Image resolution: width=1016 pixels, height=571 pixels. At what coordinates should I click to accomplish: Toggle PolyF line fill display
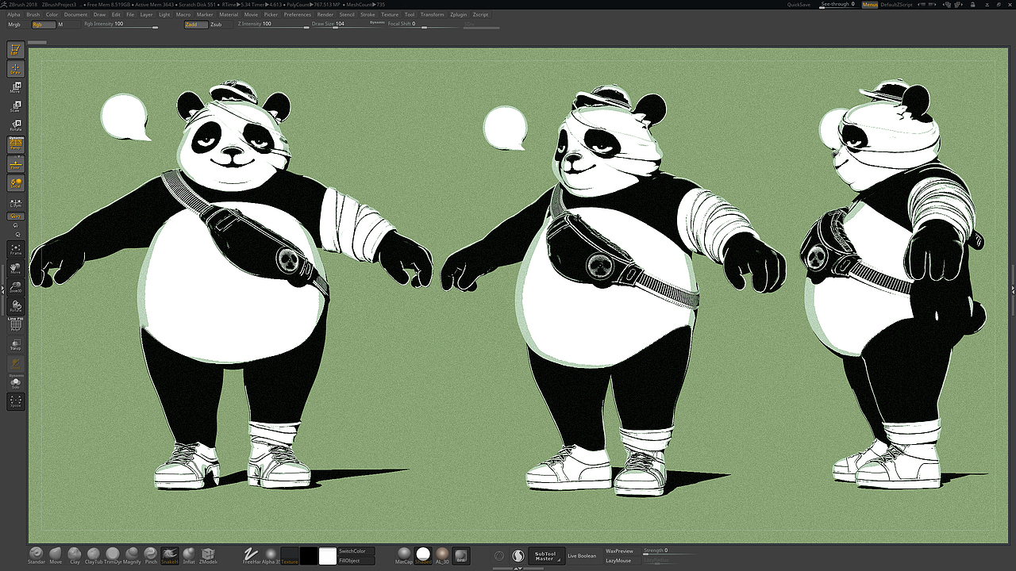[x=15, y=324]
